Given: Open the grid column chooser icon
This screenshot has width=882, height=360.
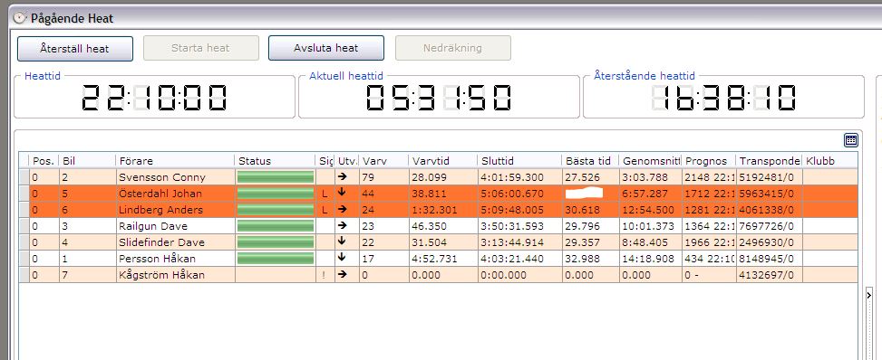Looking at the screenshot, I should [851, 140].
